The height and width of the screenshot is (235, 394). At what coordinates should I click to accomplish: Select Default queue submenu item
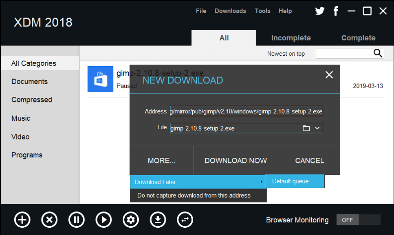coord(295,181)
